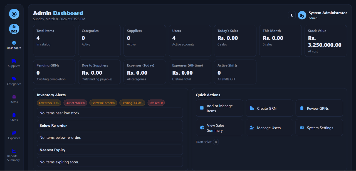This screenshot has height=171, width=356.
Task: Go to Dashboard menu label
Action: (14, 48)
